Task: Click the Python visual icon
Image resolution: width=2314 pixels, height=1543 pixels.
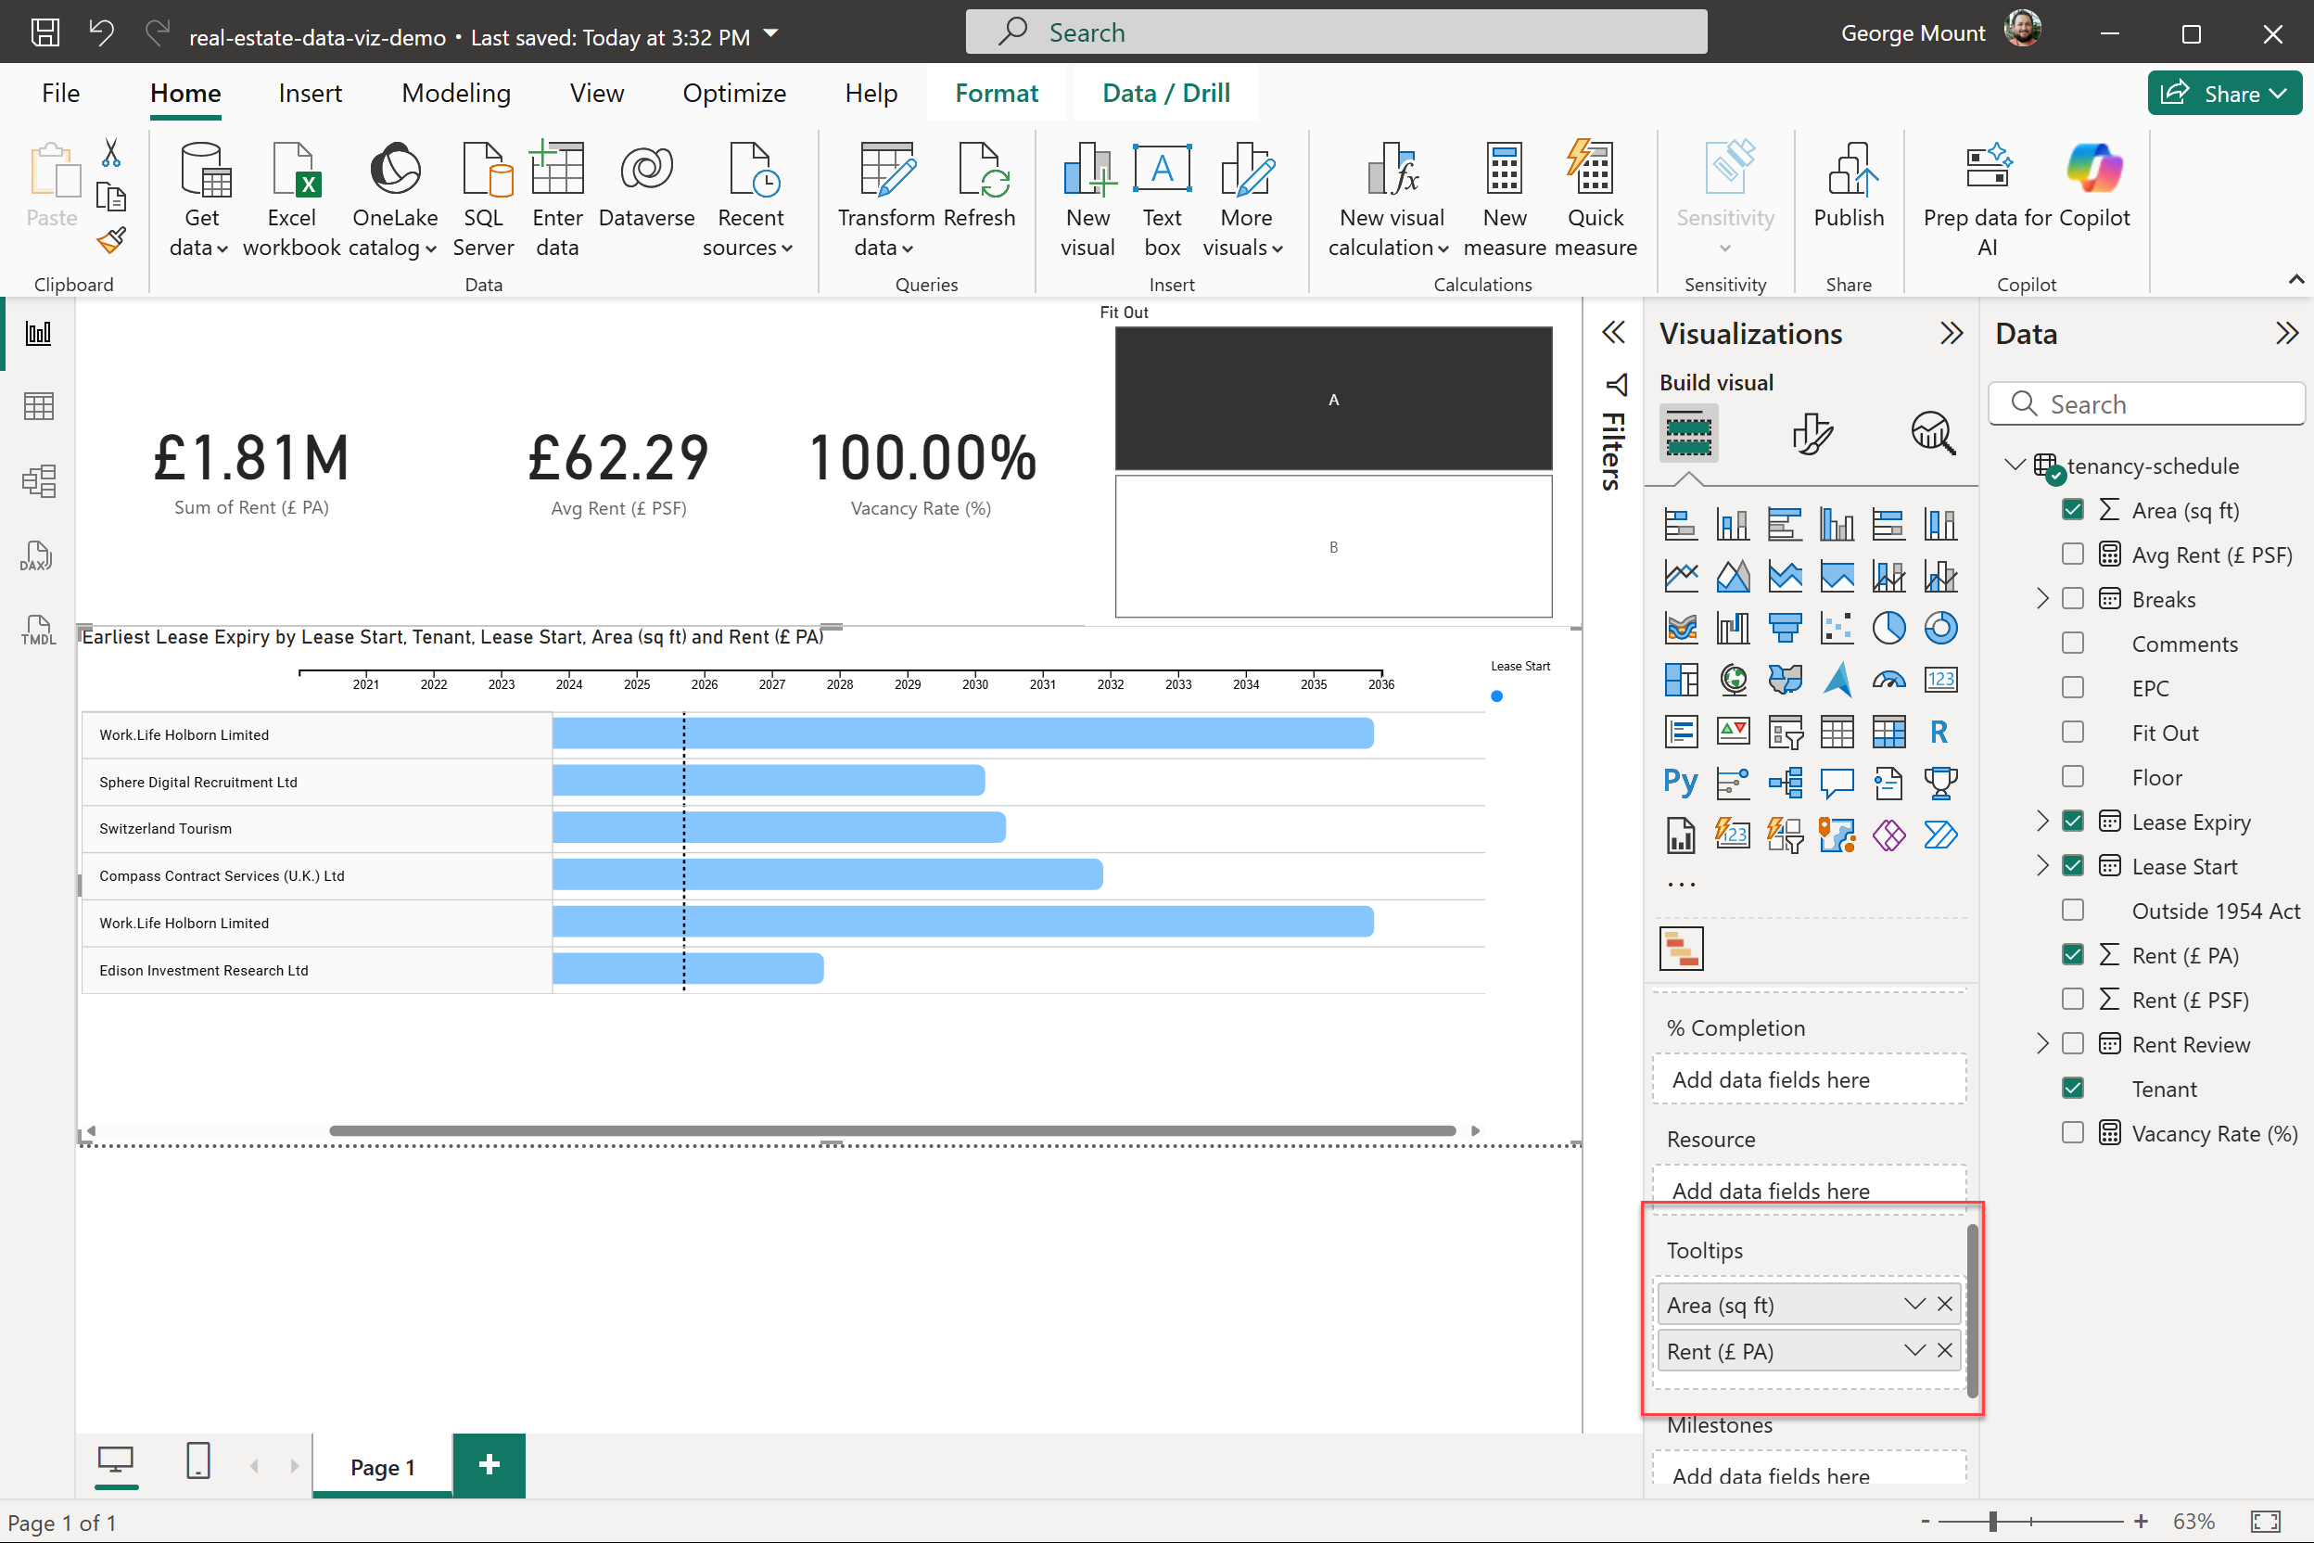Action: pos(1681,784)
